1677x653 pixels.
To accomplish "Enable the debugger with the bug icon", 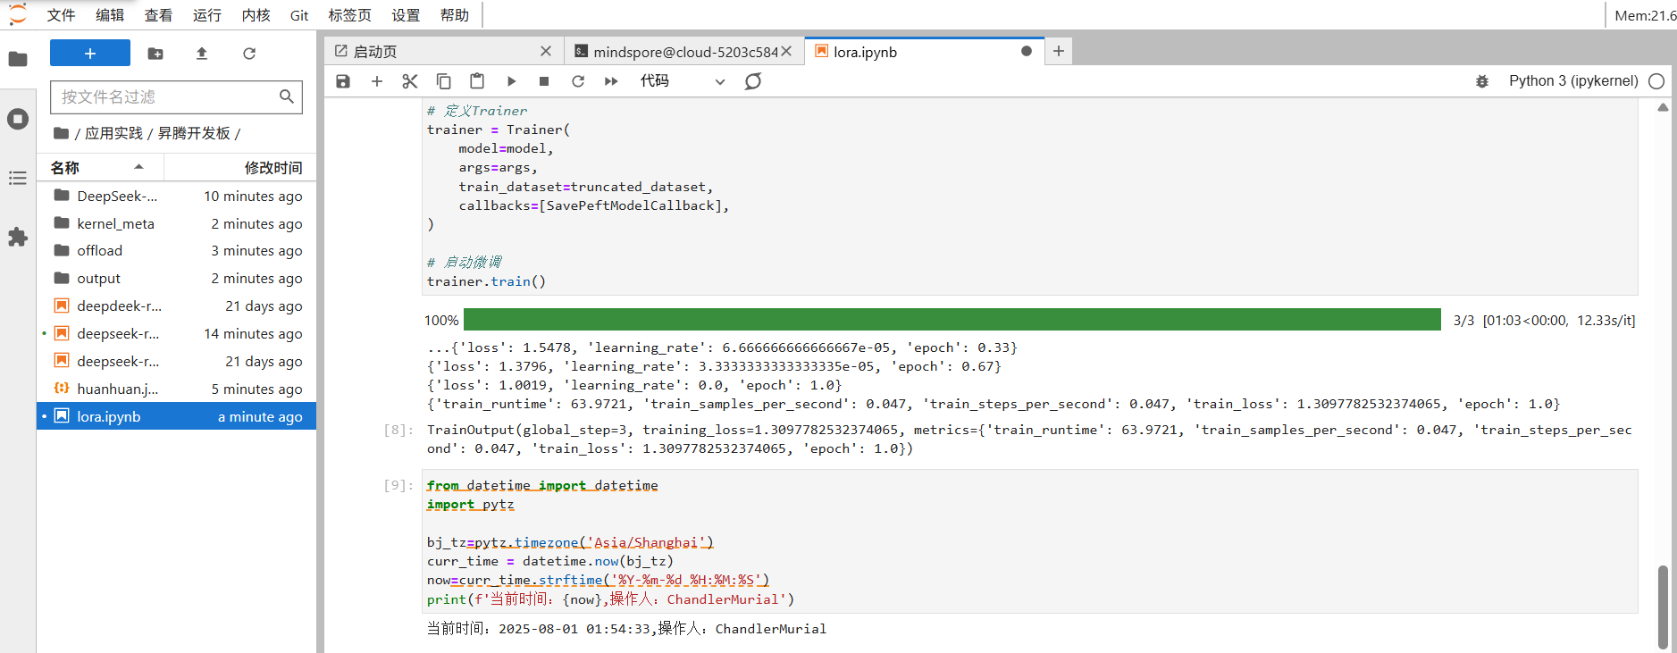I will 1482,81.
